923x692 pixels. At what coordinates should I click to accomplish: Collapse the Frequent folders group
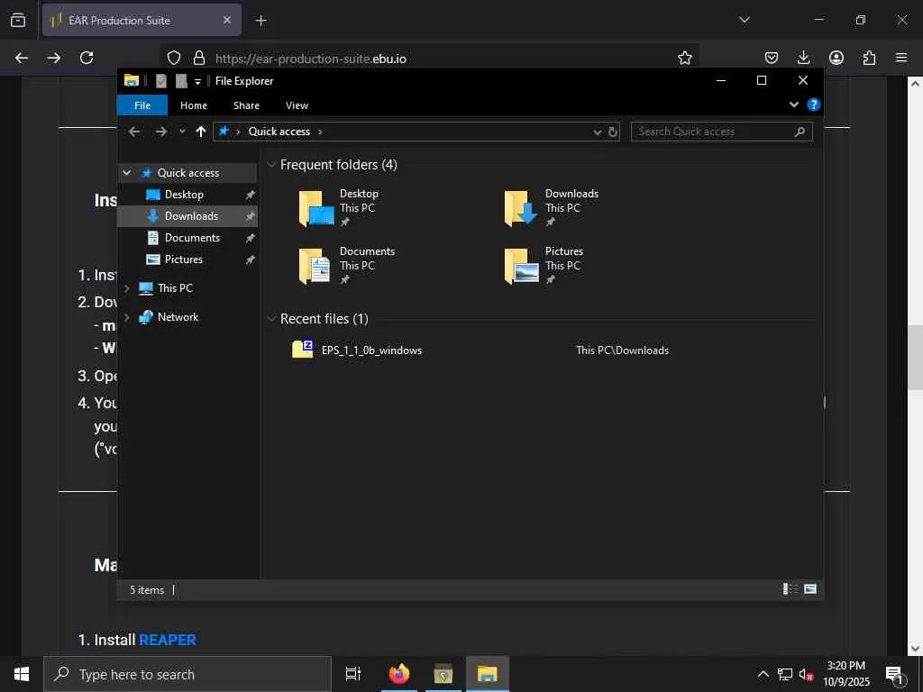pos(271,165)
